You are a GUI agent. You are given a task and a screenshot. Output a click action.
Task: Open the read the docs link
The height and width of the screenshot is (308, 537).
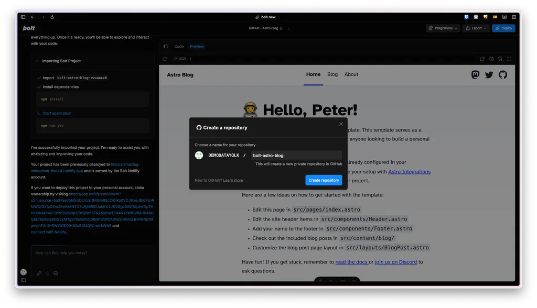[351, 262]
